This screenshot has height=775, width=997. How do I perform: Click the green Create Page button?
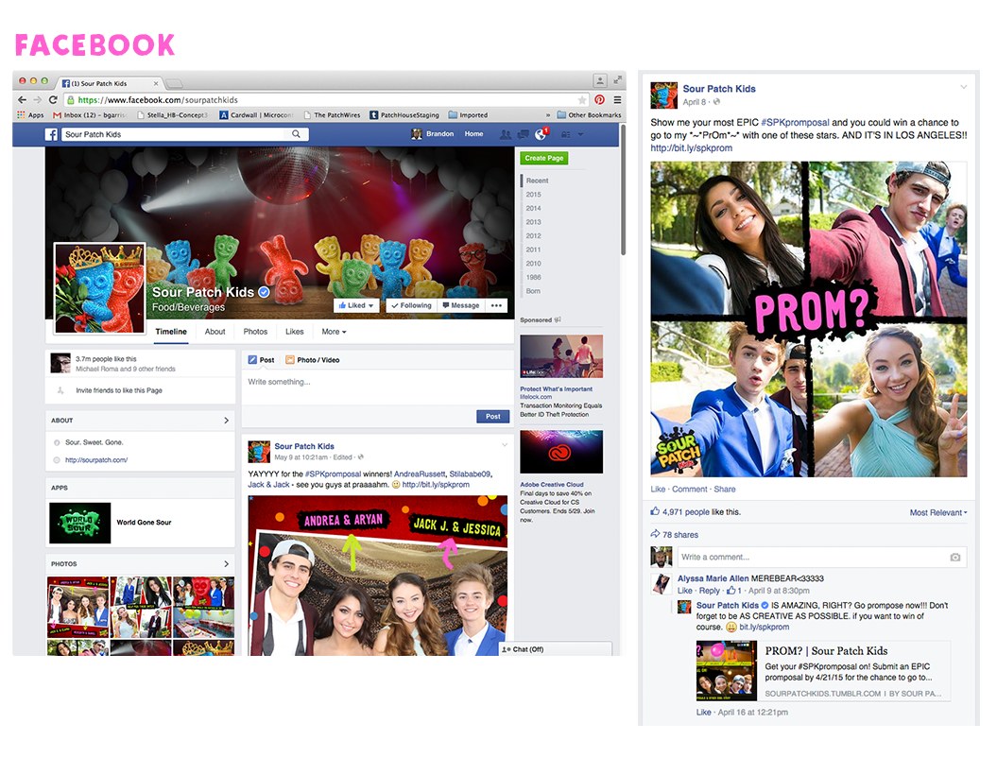tap(544, 158)
